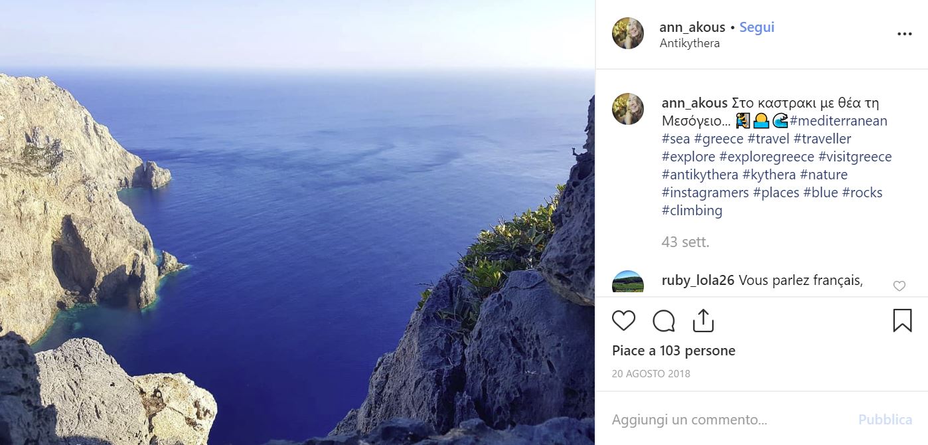
Task: Open ann_akous username in header
Action: tap(692, 27)
